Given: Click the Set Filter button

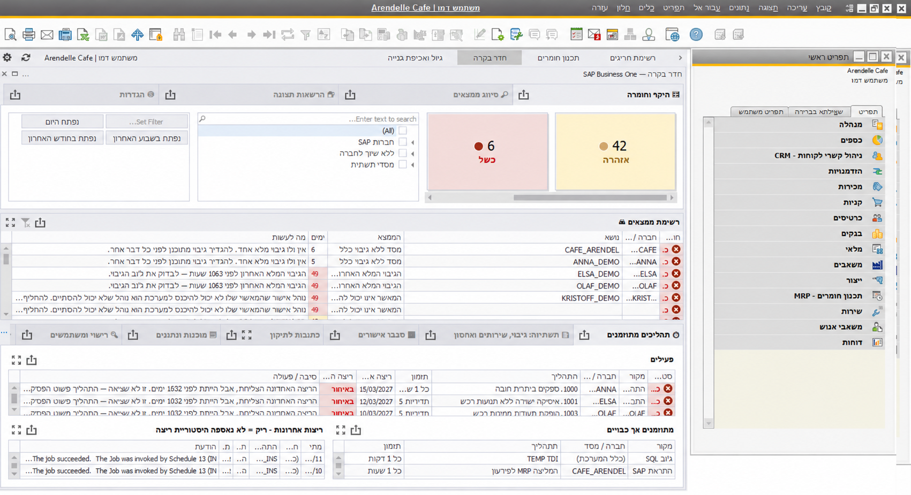Looking at the screenshot, I should pyautogui.click(x=147, y=121).
